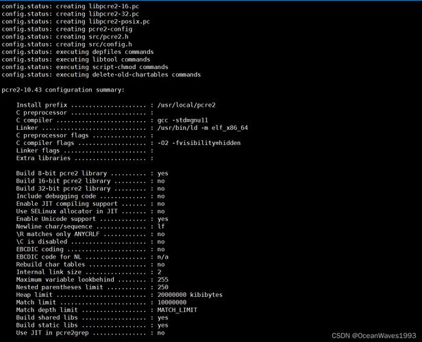422x342 pixels.
Task: Select 'n/a' value for EBCDIC code for NL
Action: [163, 256]
